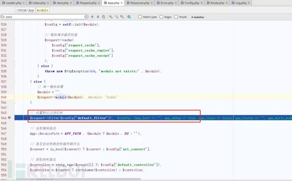
Task: Close the Loader.php tab
Action: [x=24, y=3]
